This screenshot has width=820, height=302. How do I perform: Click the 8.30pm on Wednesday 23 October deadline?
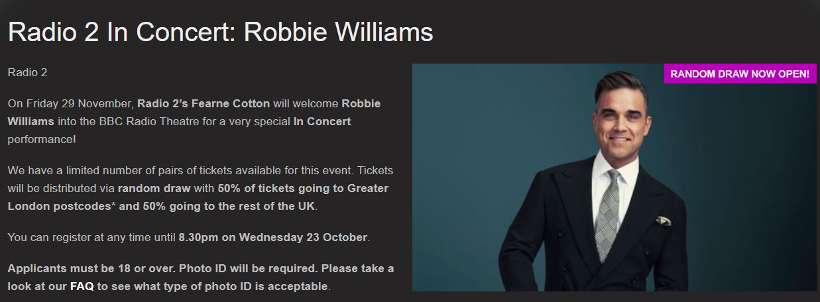point(273,237)
